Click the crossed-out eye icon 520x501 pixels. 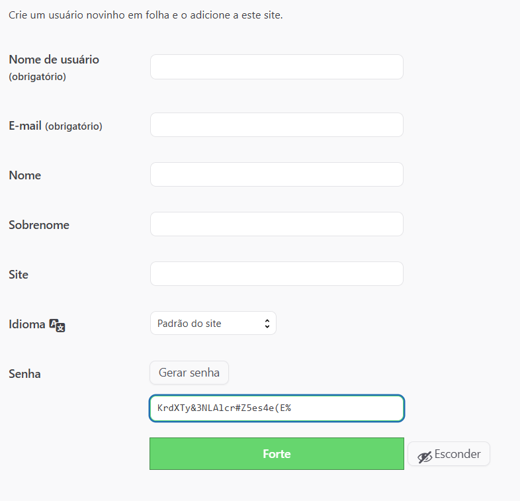(x=424, y=456)
